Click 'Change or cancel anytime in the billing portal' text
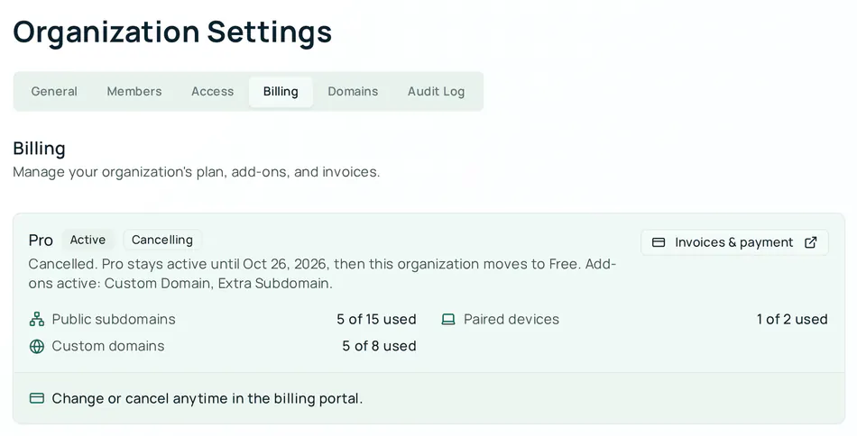The width and height of the screenshot is (857, 436). 207,398
